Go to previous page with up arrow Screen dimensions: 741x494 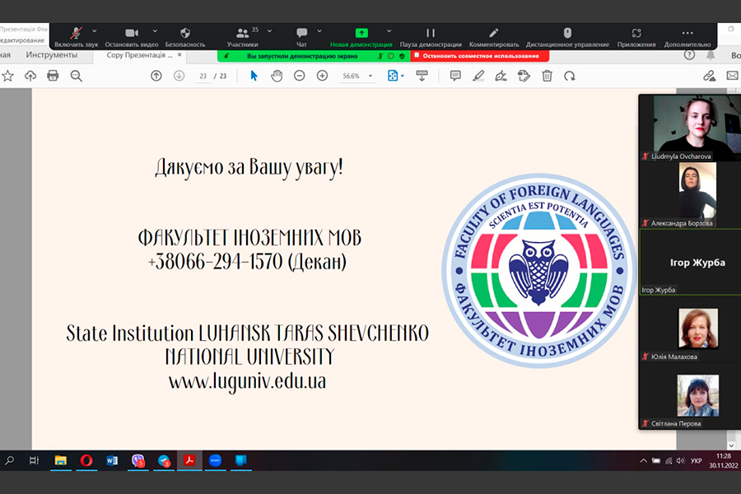tap(156, 76)
